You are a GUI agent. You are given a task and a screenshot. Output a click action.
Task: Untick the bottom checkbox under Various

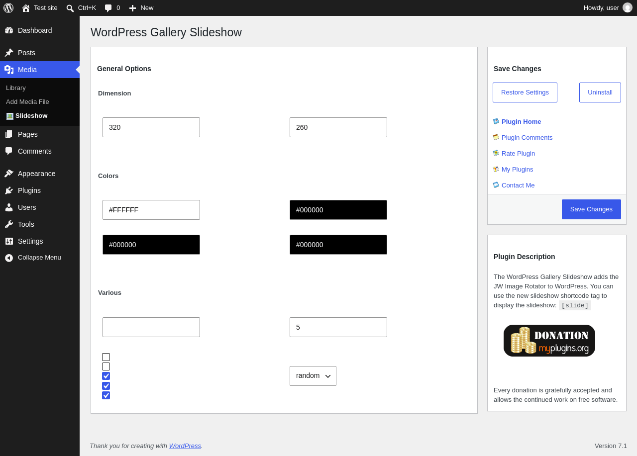(106, 395)
